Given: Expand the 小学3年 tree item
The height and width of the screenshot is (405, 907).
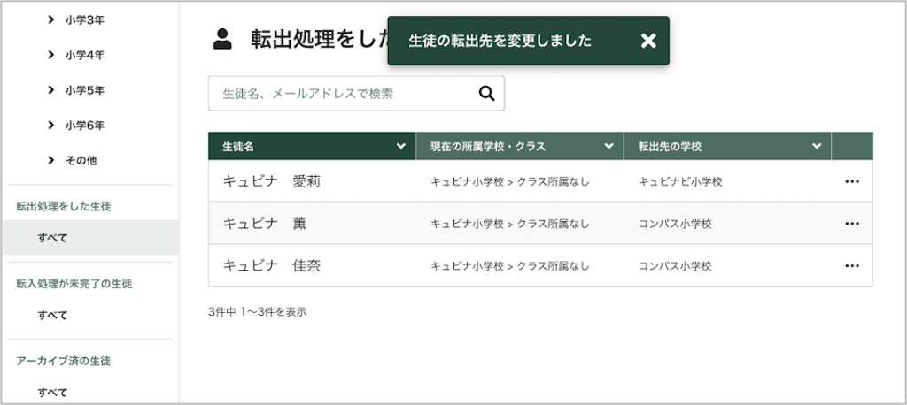Looking at the screenshot, I should [x=50, y=20].
